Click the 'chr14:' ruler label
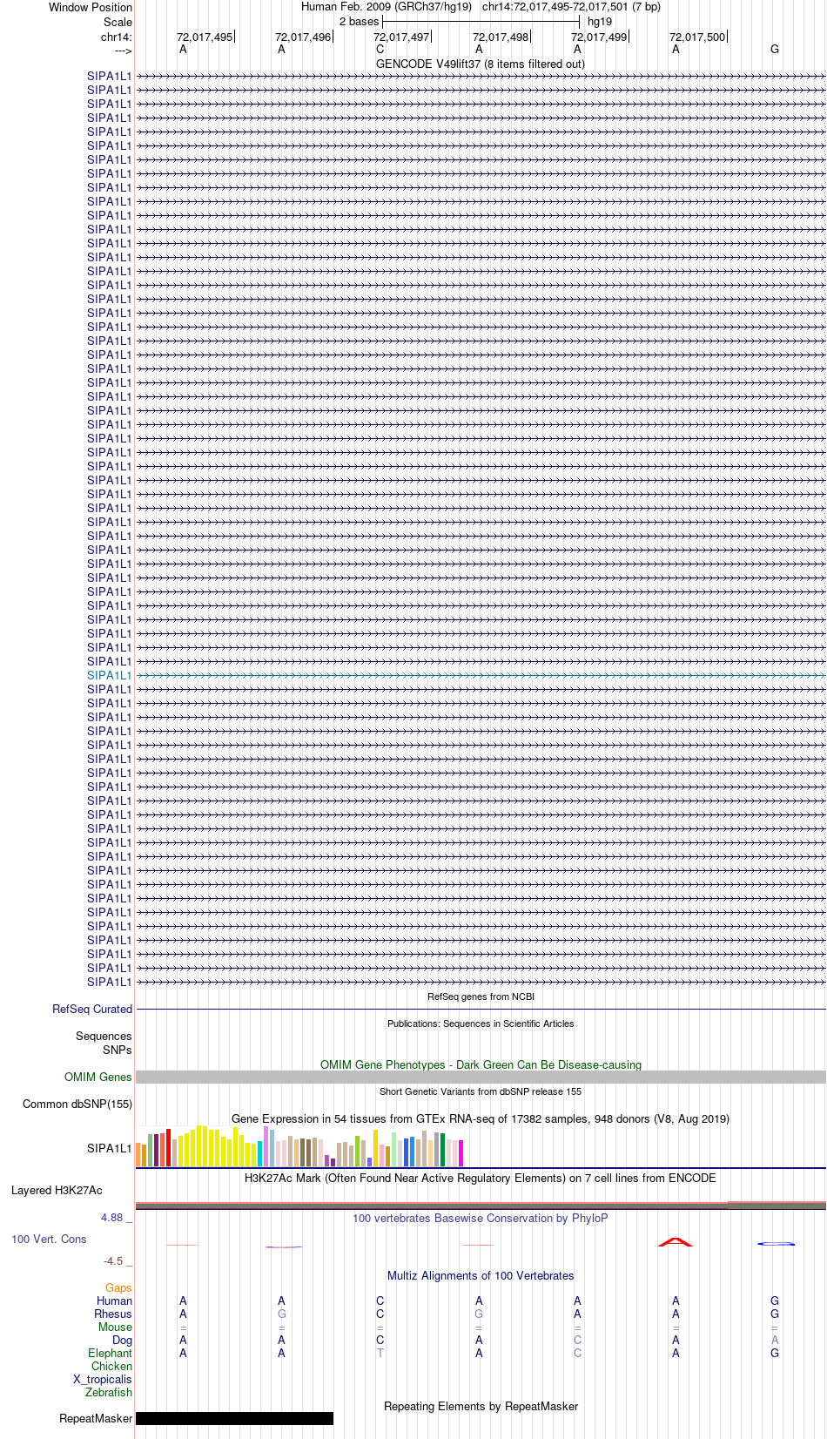The width and height of the screenshot is (827, 1439). 116,37
